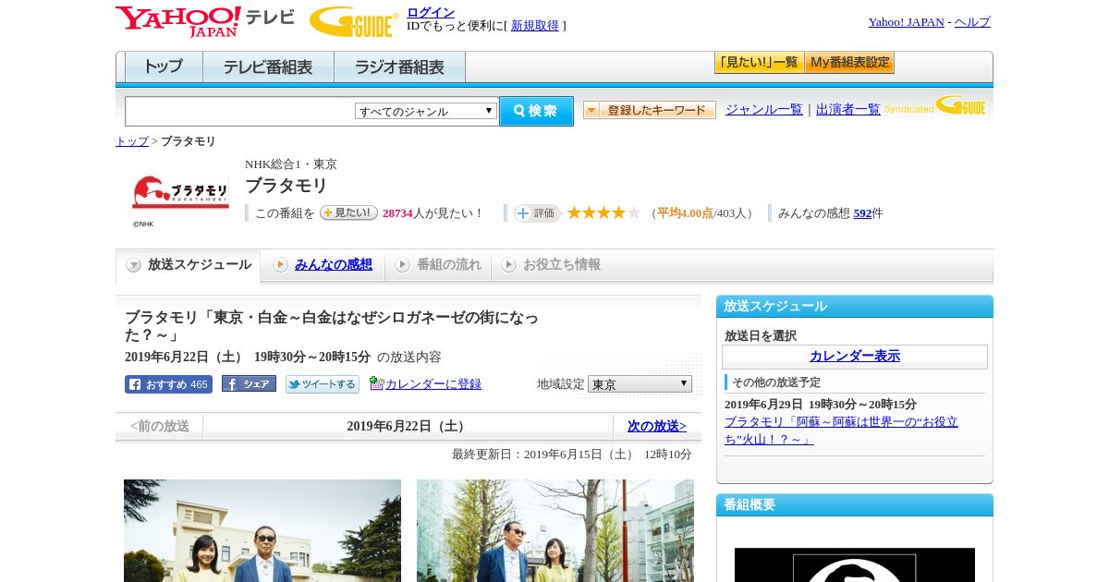The width and height of the screenshot is (1109, 582).
Task: Select the first gold rating star
Action: pyautogui.click(x=574, y=212)
